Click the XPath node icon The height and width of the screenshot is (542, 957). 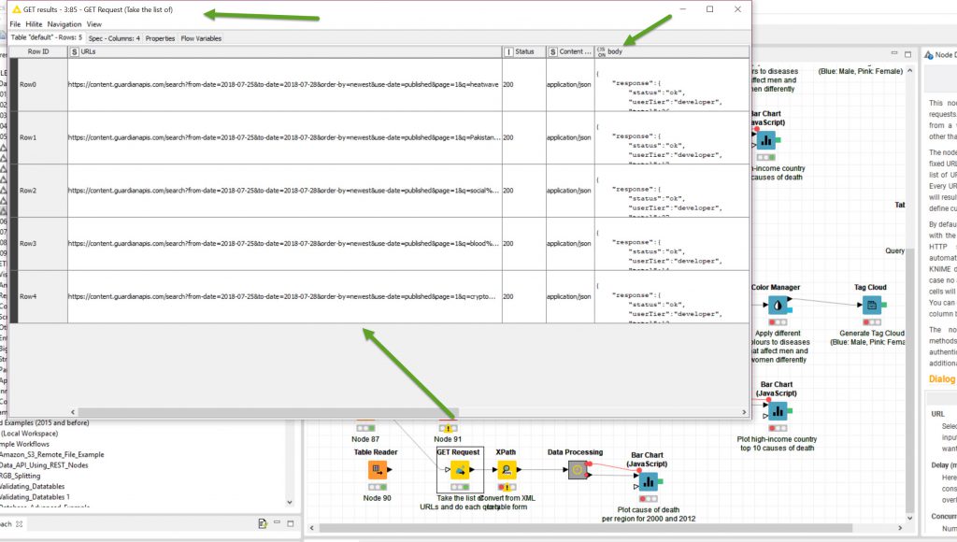click(x=506, y=470)
